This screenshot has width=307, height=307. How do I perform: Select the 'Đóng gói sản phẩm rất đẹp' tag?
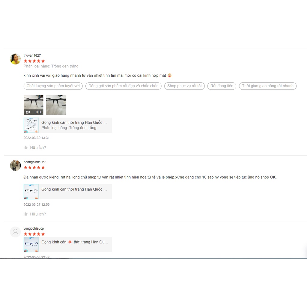tap(123, 86)
